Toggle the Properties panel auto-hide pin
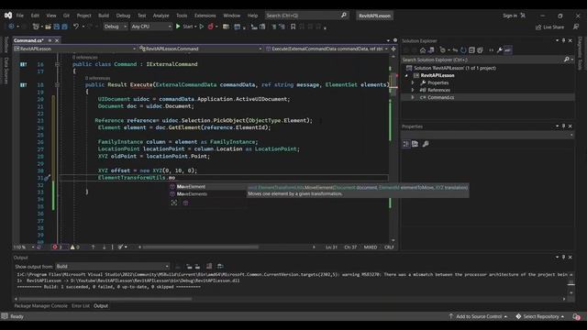This screenshot has width=587, height=330. (x=563, y=126)
